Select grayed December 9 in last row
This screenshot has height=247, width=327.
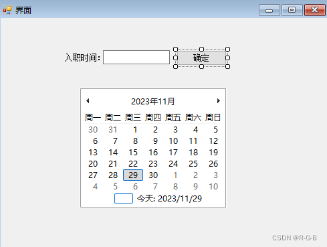195,187
